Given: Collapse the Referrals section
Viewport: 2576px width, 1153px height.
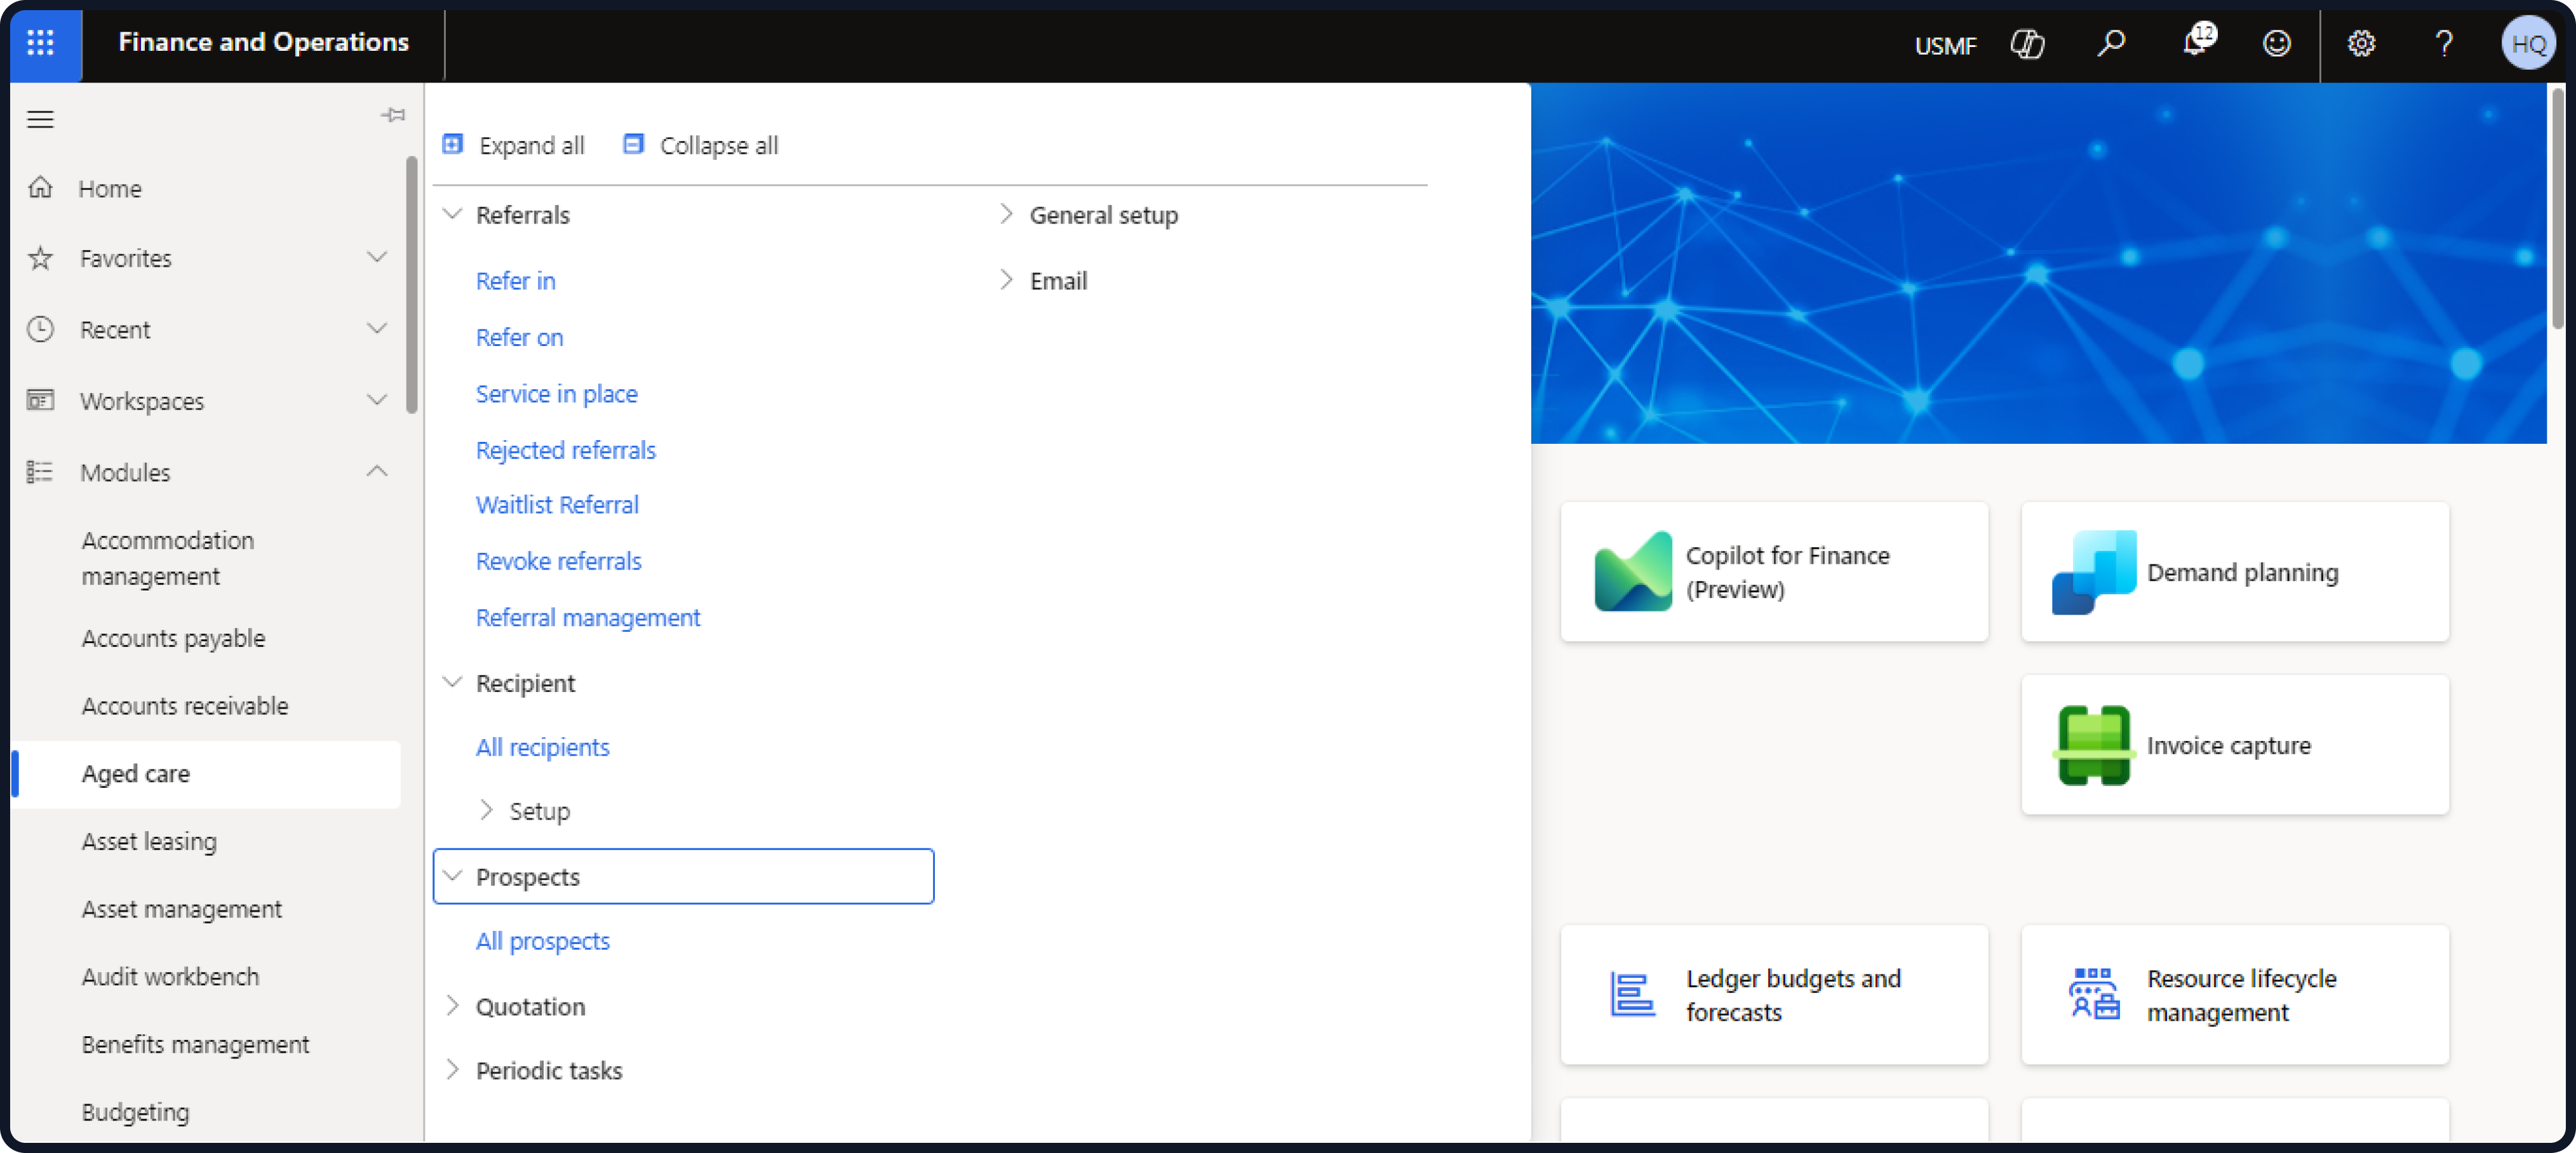Looking at the screenshot, I should pos(453,214).
